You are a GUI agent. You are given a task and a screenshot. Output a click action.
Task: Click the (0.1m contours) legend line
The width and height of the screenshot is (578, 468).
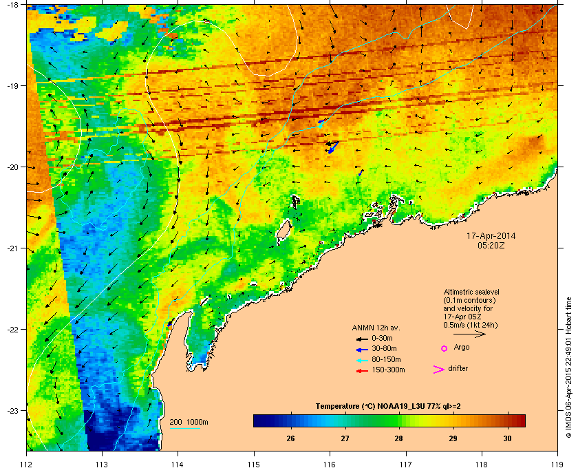[469, 300]
